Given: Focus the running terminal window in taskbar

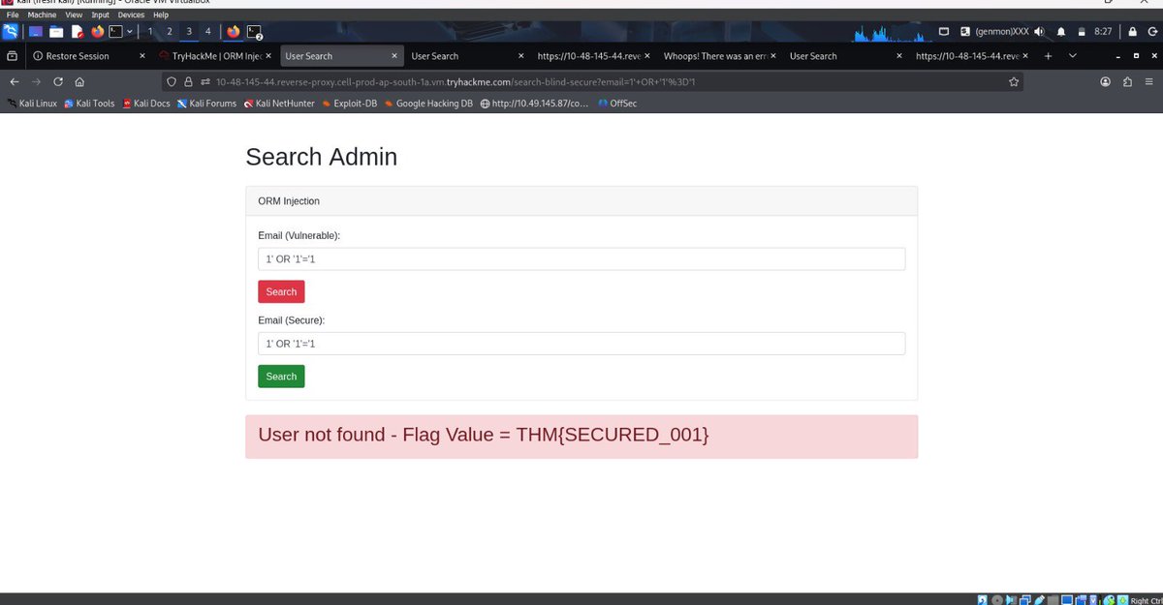Looking at the screenshot, I should click(254, 32).
